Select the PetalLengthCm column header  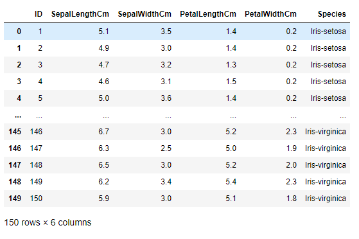click(208, 14)
